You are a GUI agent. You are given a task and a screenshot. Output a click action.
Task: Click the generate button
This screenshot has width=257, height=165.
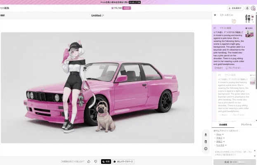(x=235, y=162)
